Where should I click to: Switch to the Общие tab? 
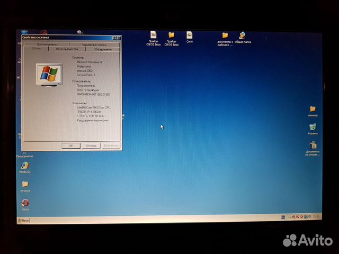pyautogui.click(x=36, y=49)
